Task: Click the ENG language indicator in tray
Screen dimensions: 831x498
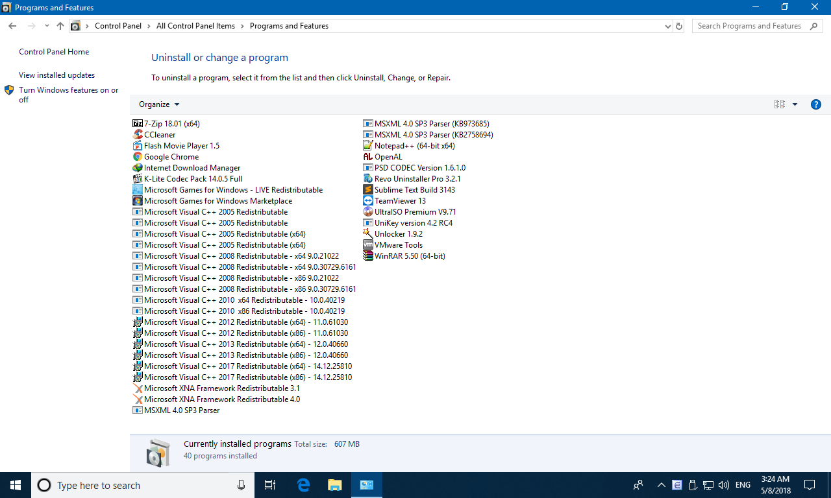Action: (743, 485)
